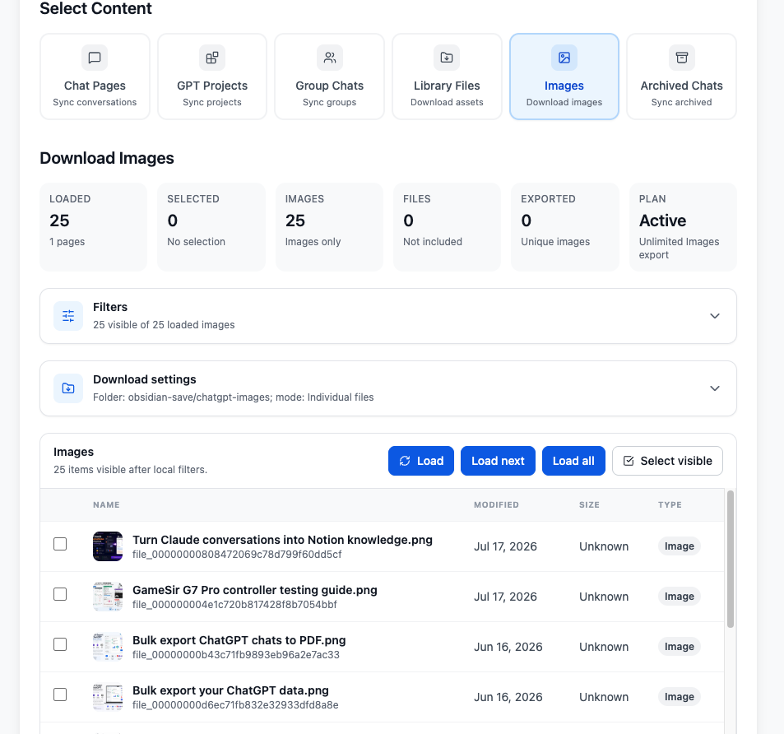Click the IMAGES Images only stat card
The height and width of the screenshot is (734, 784).
(330, 227)
